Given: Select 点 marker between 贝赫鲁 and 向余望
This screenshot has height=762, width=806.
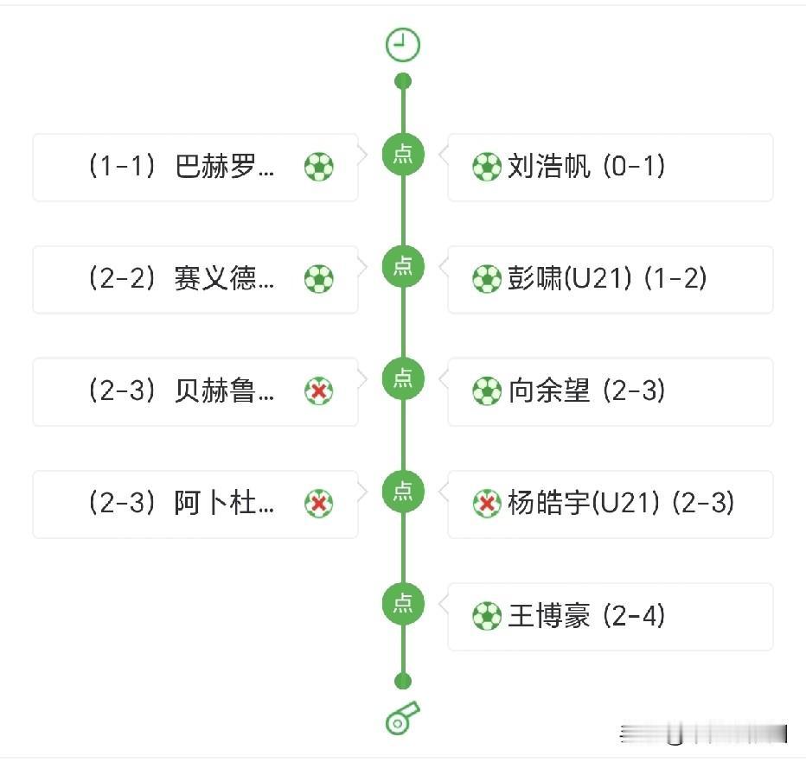Looking at the screenshot, I should (403, 378).
